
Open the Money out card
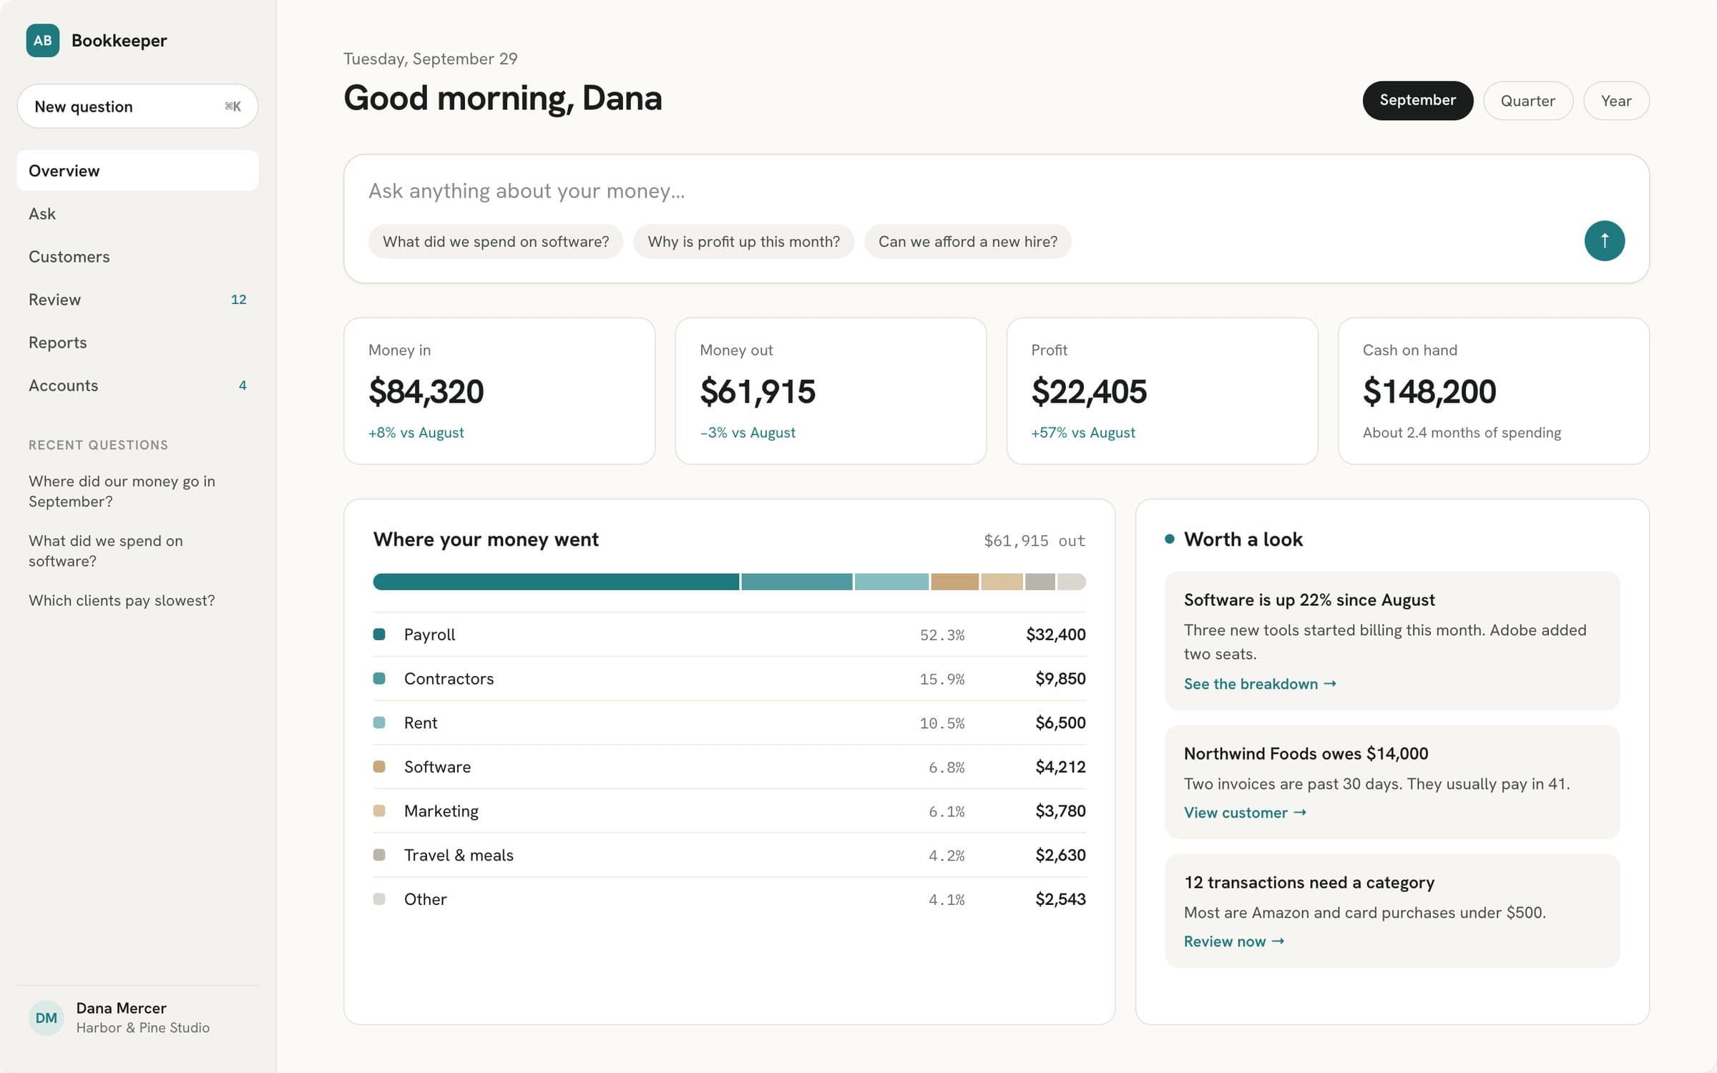point(831,391)
